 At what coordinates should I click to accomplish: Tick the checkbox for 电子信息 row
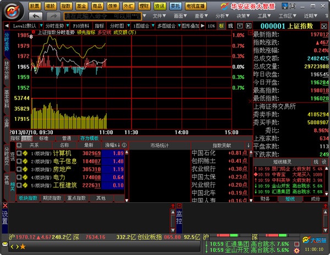coord(19,161)
